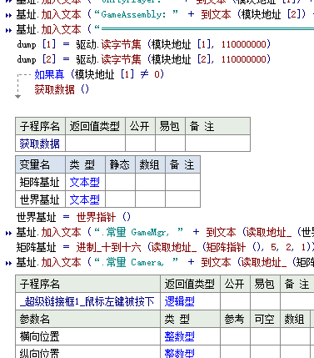Select the 获取数据 subroutine name cell
314x358 pixels.
[x=40, y=144]
